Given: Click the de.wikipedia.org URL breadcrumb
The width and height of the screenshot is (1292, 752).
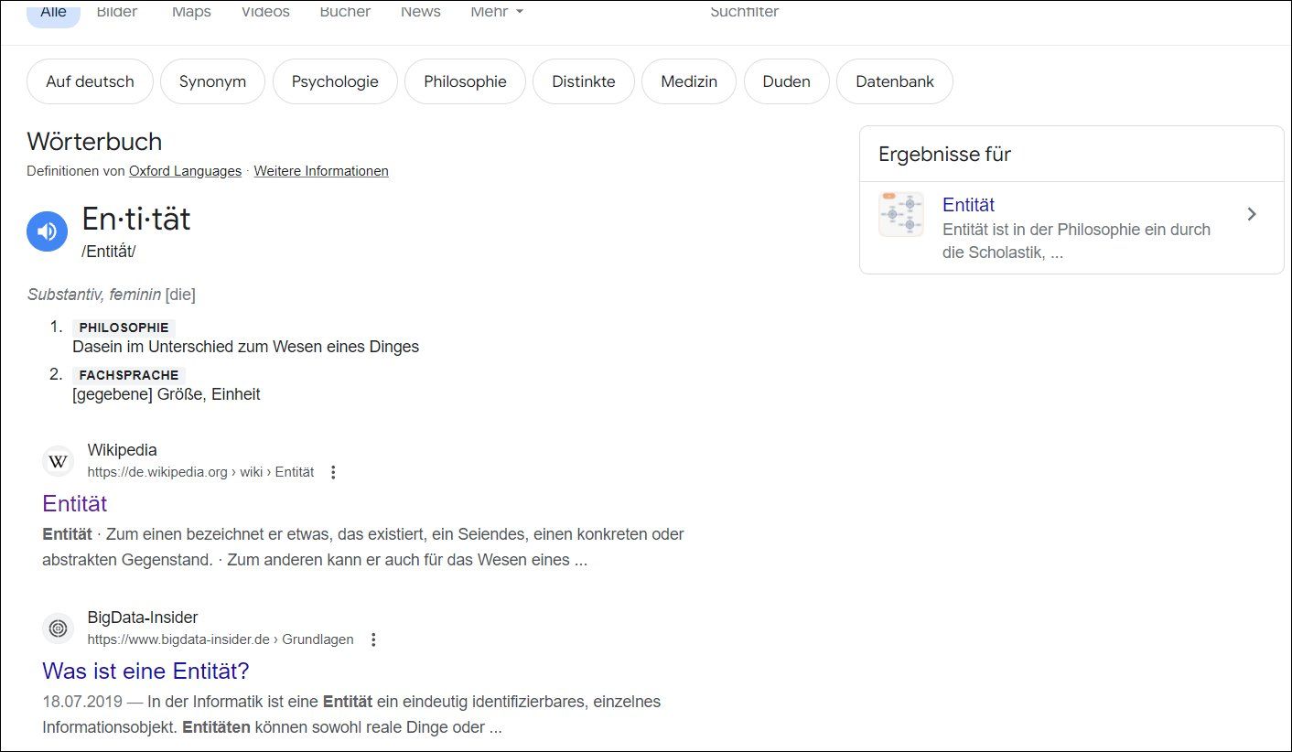Looking at the screenshot, I should 200,472.
